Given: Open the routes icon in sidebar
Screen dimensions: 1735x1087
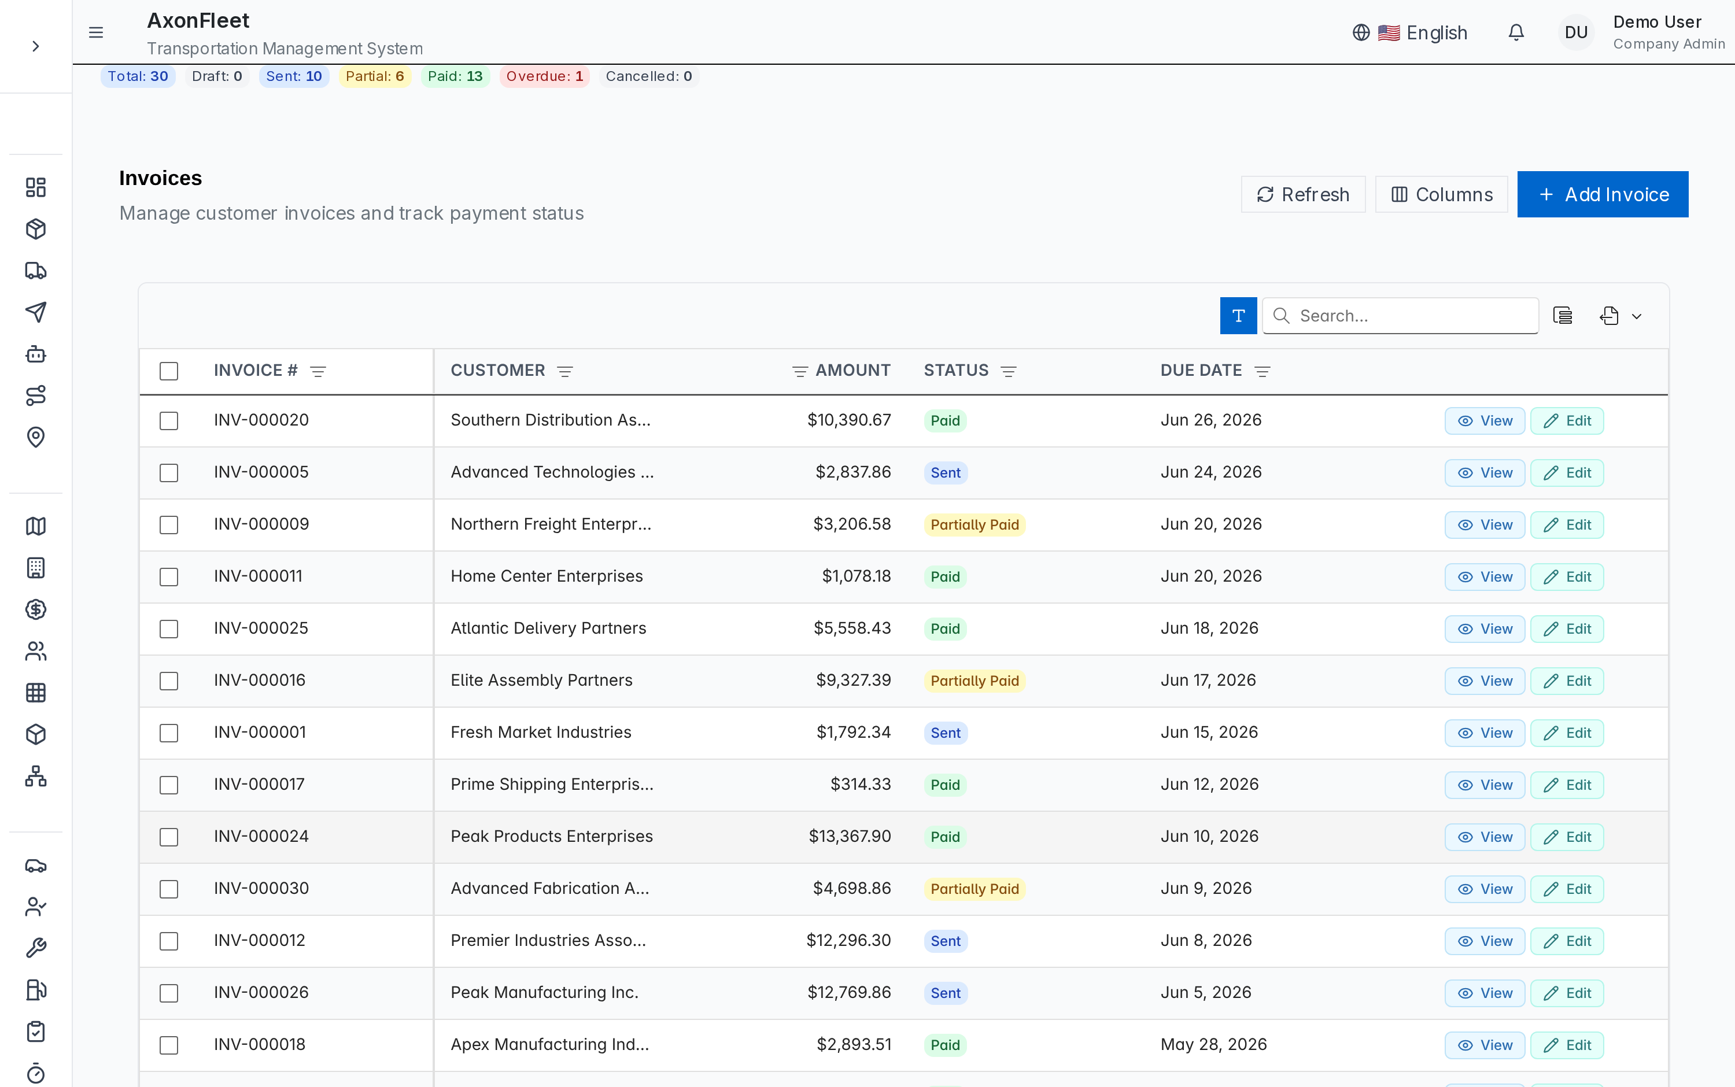Looking at the screenshot, I should (36, 395).
